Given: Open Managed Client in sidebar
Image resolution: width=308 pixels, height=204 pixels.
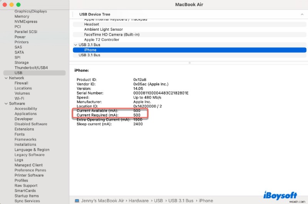Looking at the screenshot, I should [28, 165].
